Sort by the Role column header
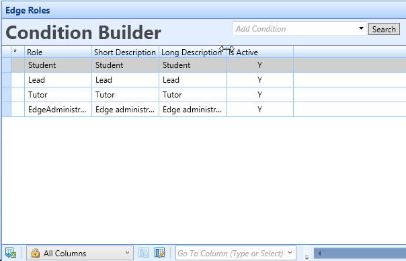The height and width of the screenshot is (261, 406). 58,52
